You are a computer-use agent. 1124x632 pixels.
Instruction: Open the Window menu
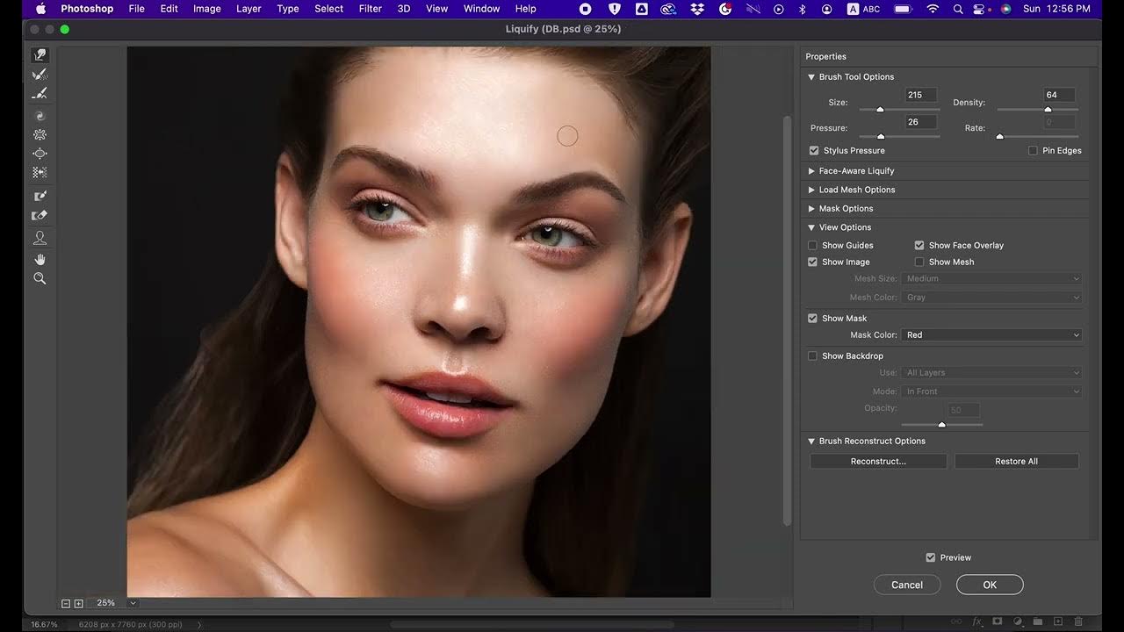point(481,9)
